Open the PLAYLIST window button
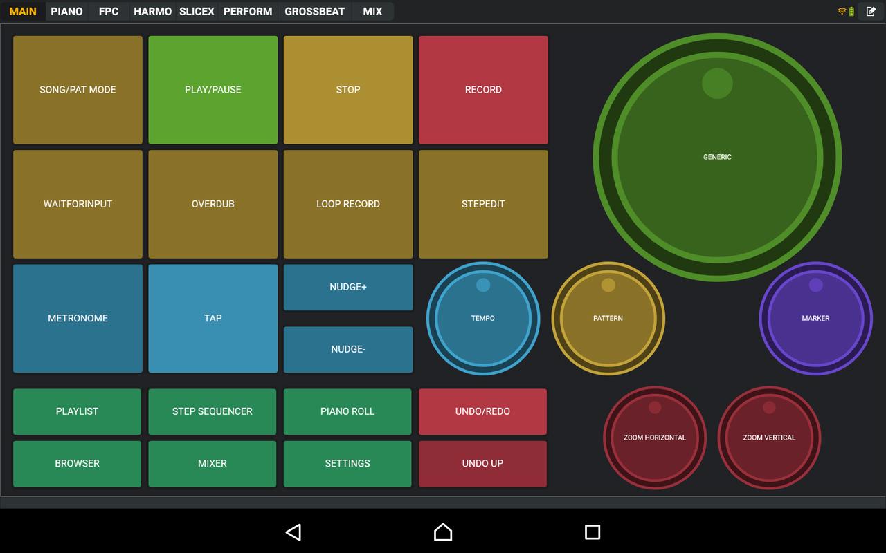Viewport: 886px width, 553px height. tap(77, 411)
